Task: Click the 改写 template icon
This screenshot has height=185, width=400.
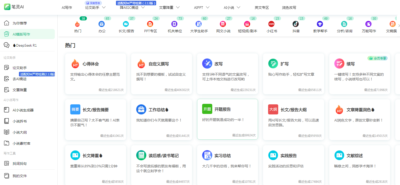Action: [x=207, y=64]
